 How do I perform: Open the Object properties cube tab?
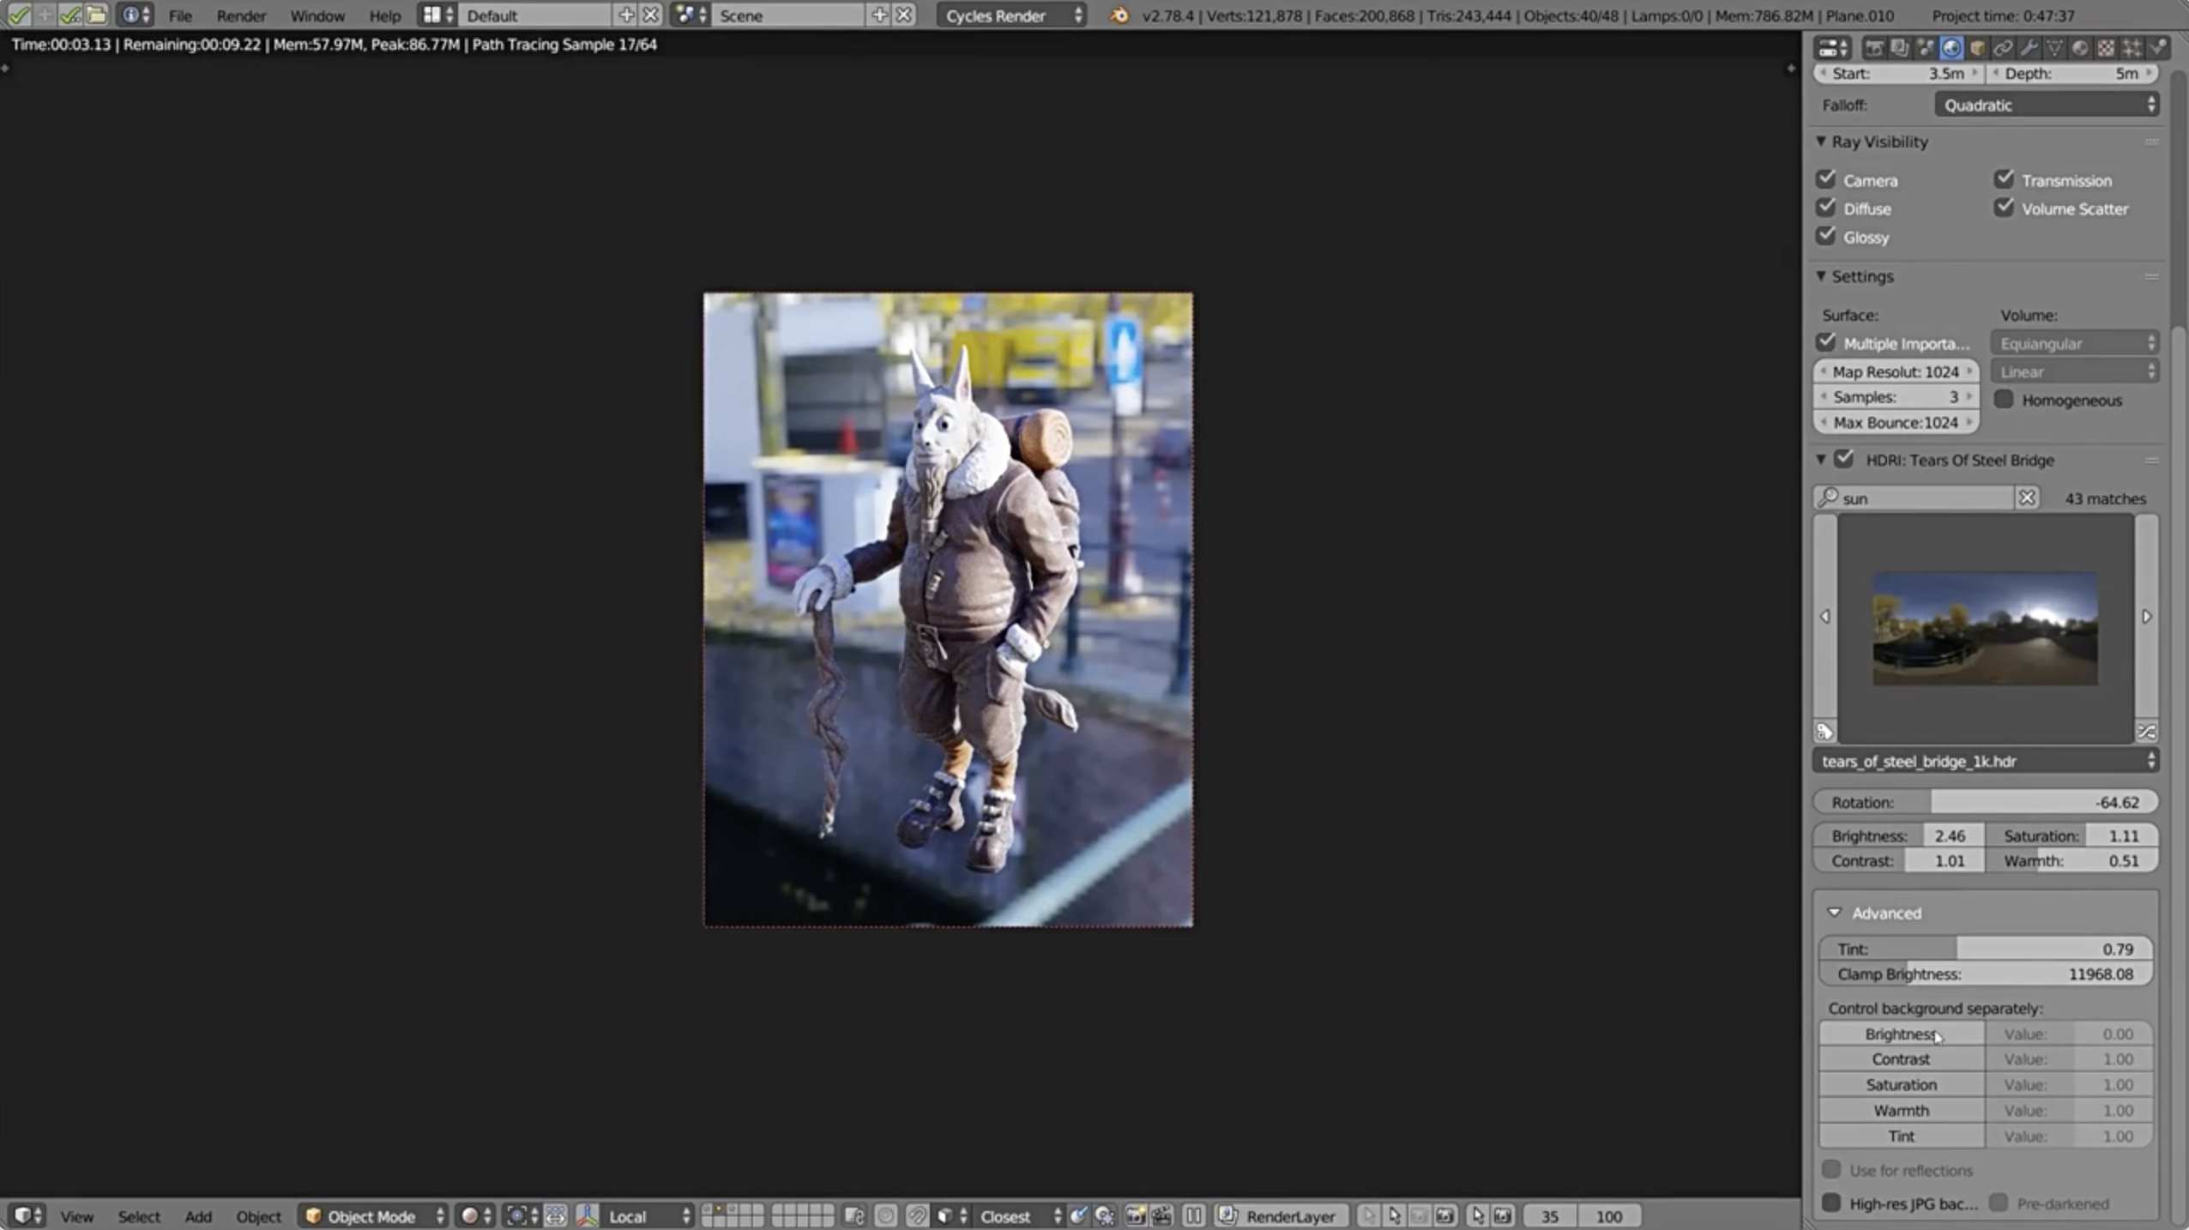coord(1977,48)
